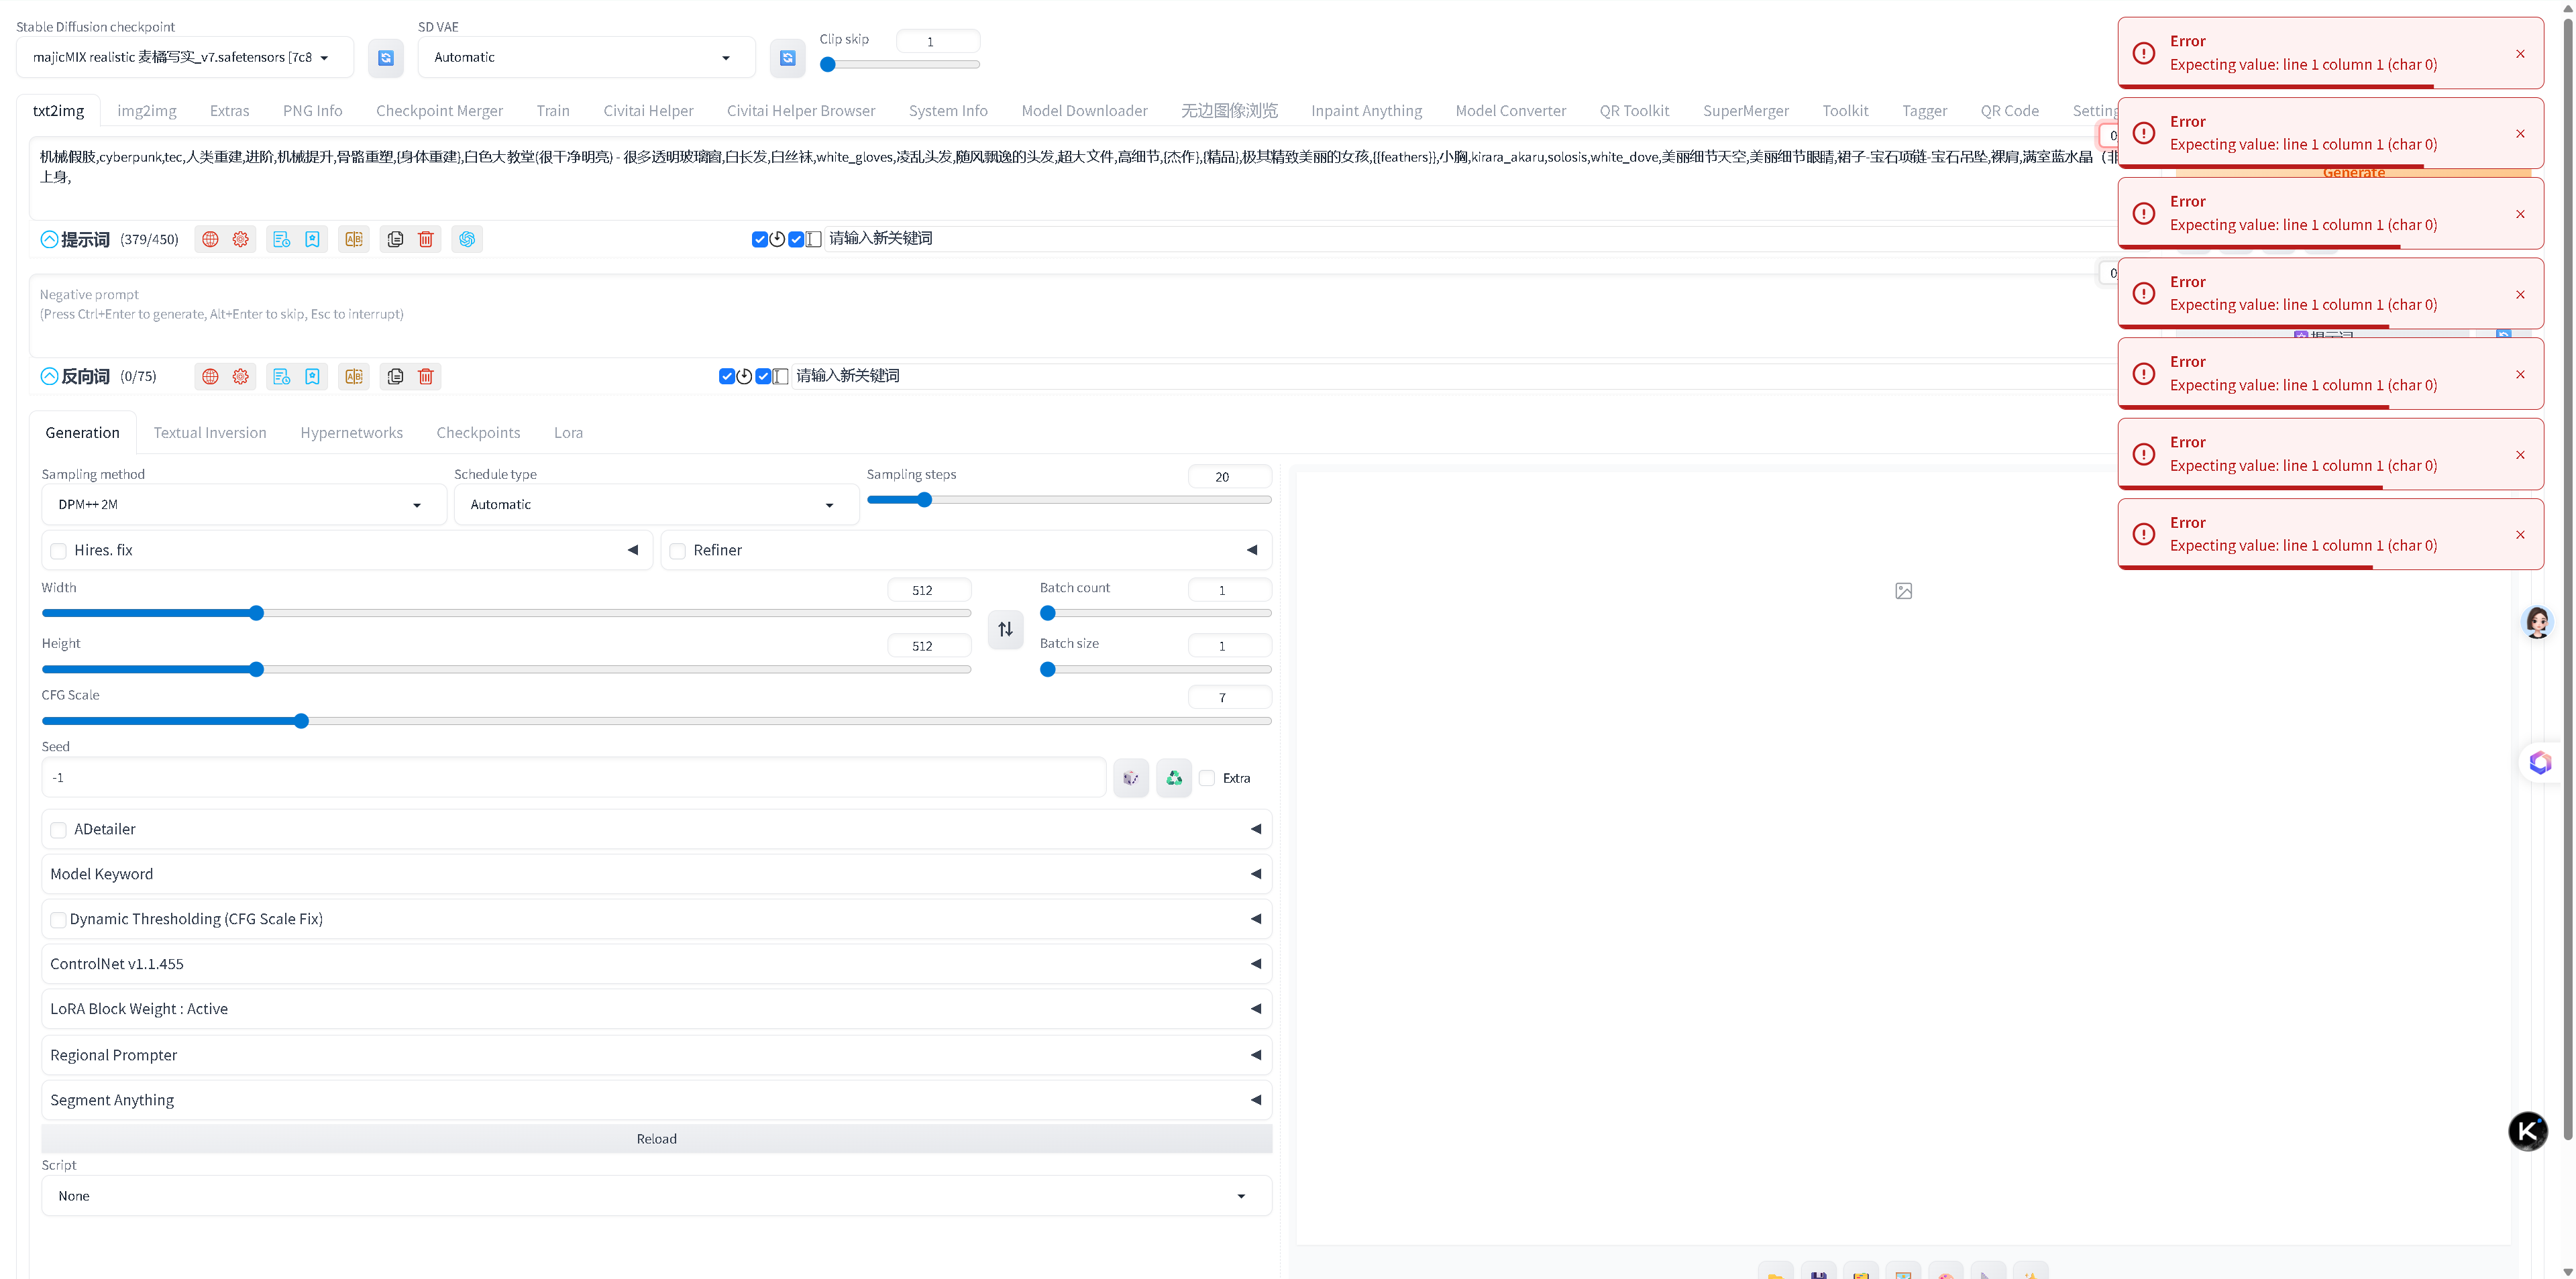
Task: Dismiss the topmost Error notification
Action: click(x=2520, y=54)
